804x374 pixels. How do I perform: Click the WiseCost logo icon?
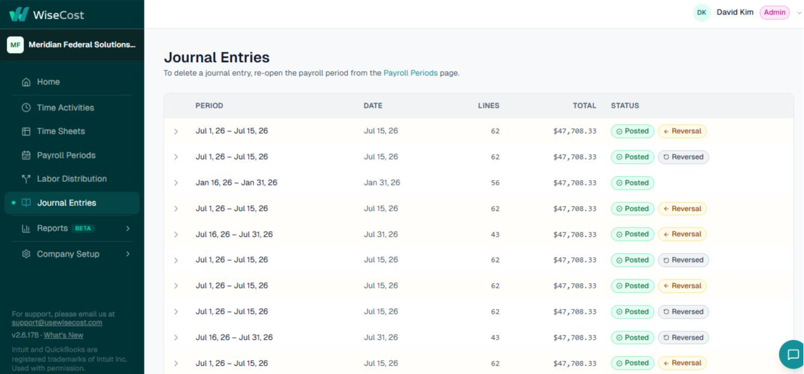coord(19,14)
